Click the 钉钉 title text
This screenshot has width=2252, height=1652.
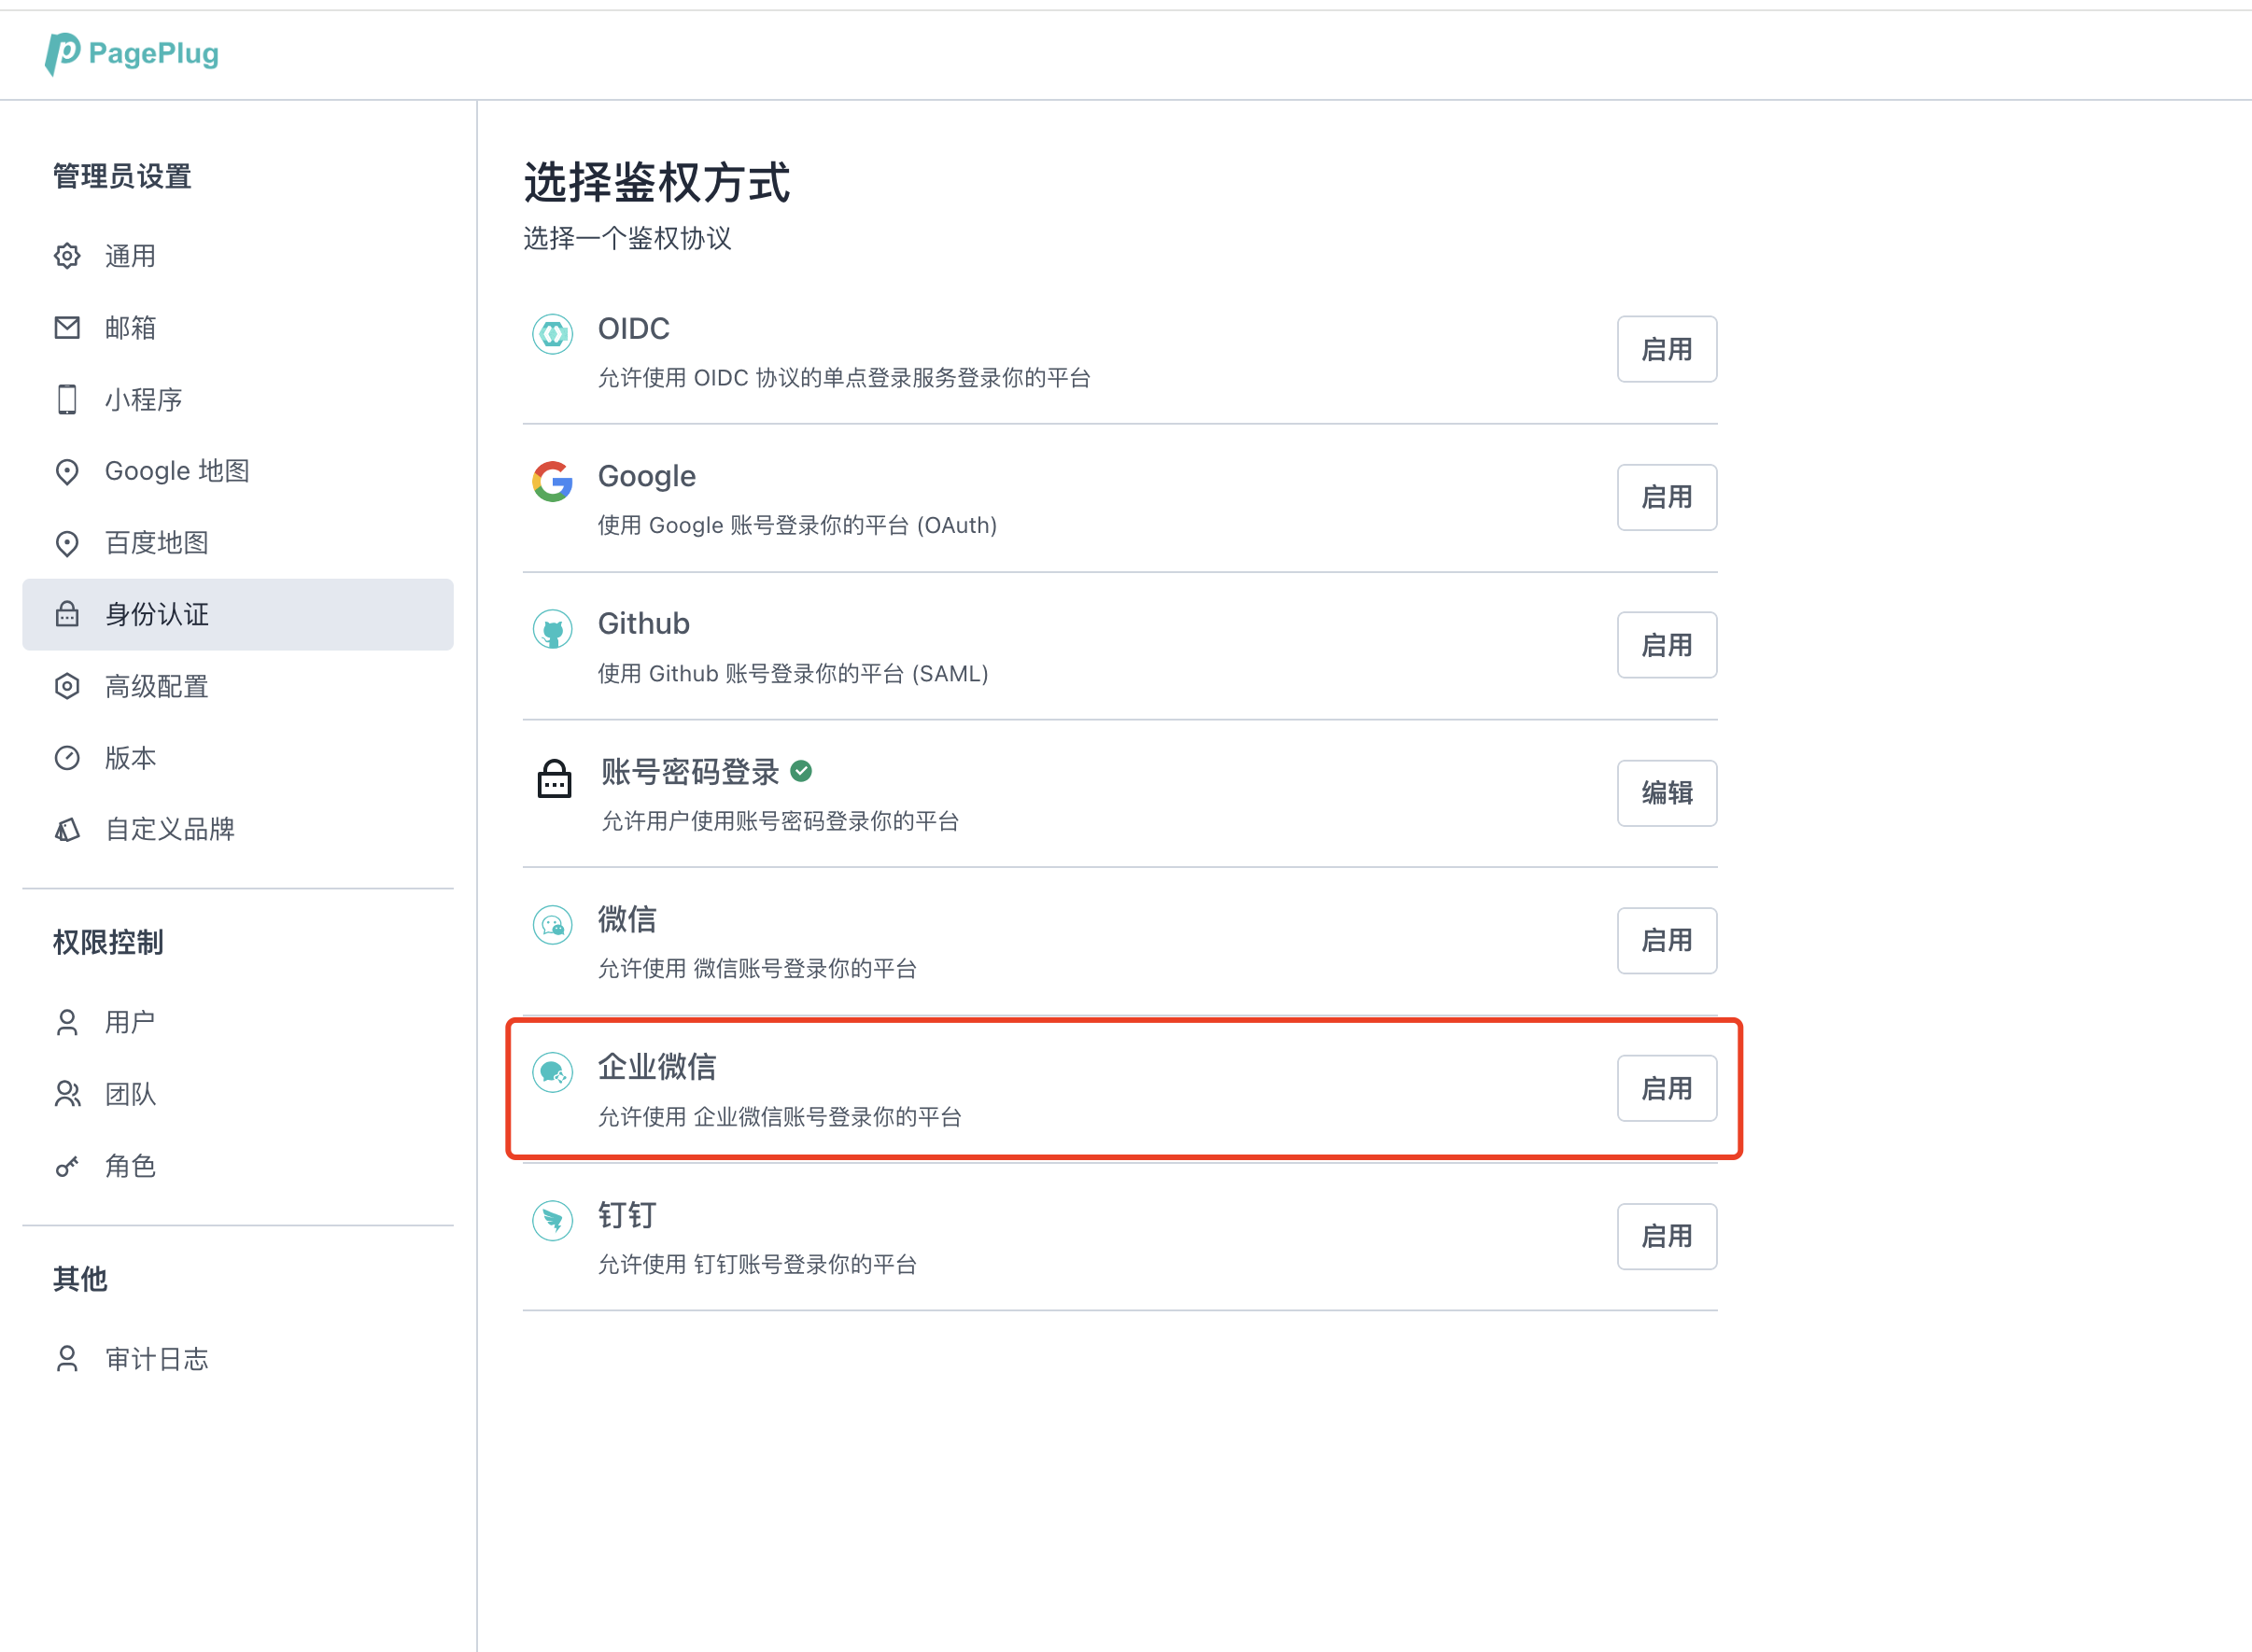[x=627, y=1215]
